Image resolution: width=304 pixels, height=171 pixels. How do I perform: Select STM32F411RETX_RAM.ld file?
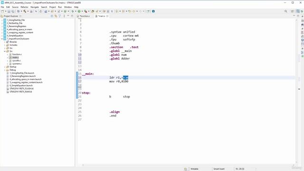21,92
